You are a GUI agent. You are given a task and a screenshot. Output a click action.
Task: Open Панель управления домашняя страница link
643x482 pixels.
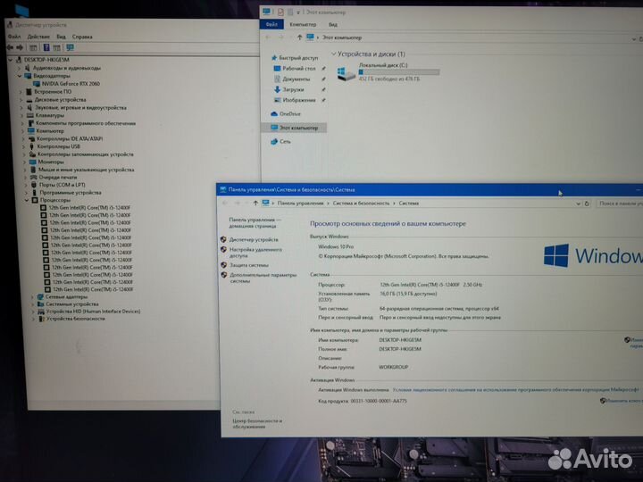coord(255,222)
